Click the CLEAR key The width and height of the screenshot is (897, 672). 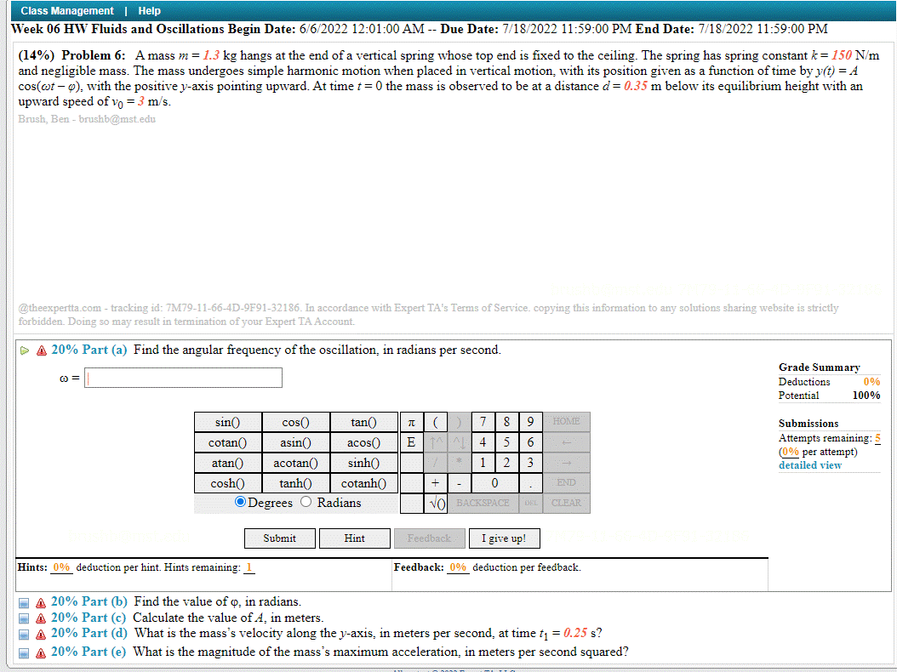point(566,504)
